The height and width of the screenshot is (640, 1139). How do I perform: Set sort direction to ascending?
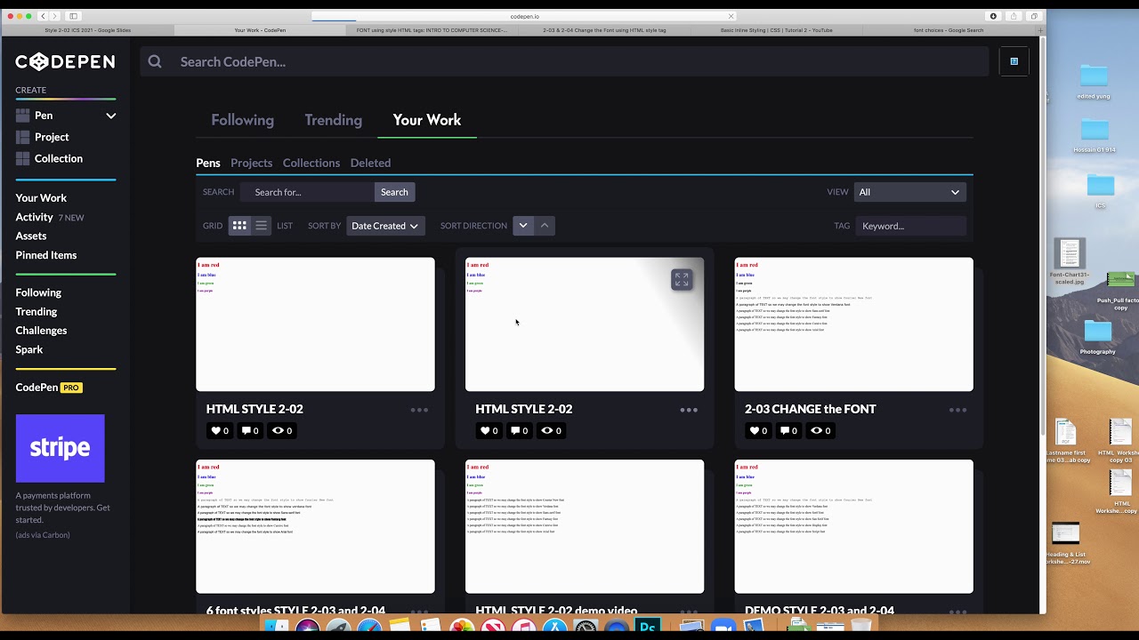(x=545, y=226)
